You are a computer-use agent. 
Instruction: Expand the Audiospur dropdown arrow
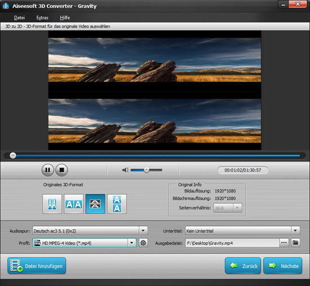(143, 231)
